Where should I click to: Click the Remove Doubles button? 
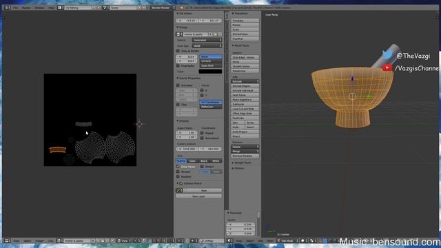(x=245, y=156)
